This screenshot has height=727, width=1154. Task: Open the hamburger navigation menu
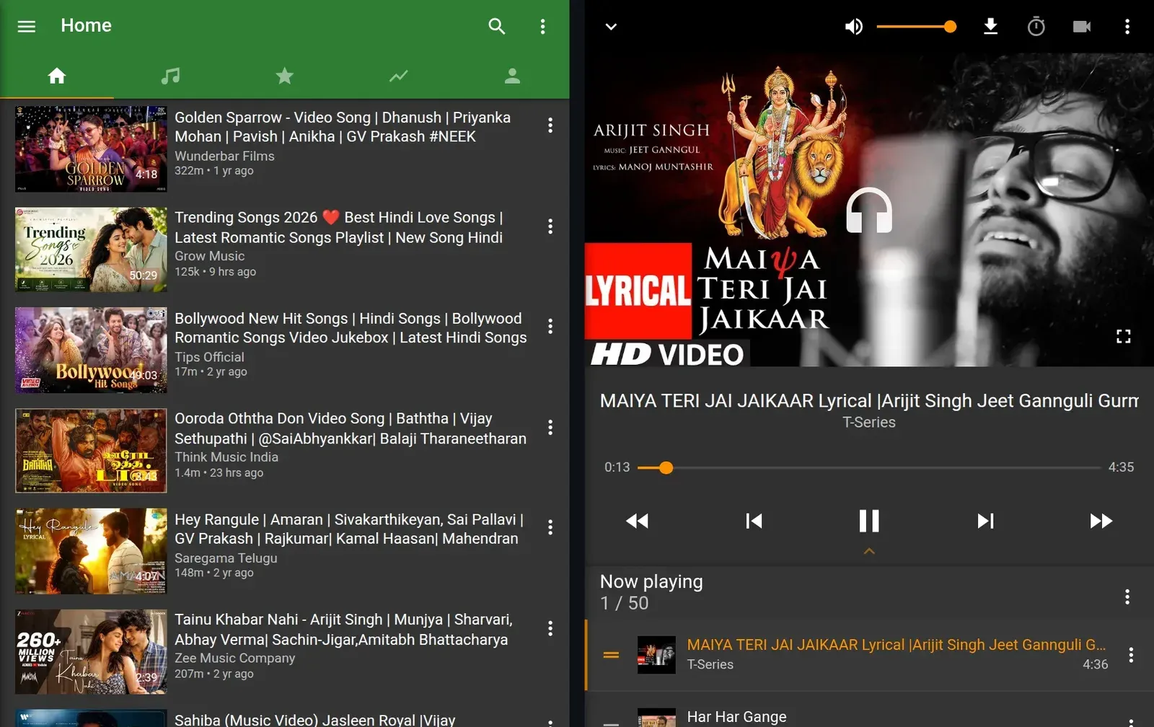click(27, 26)
